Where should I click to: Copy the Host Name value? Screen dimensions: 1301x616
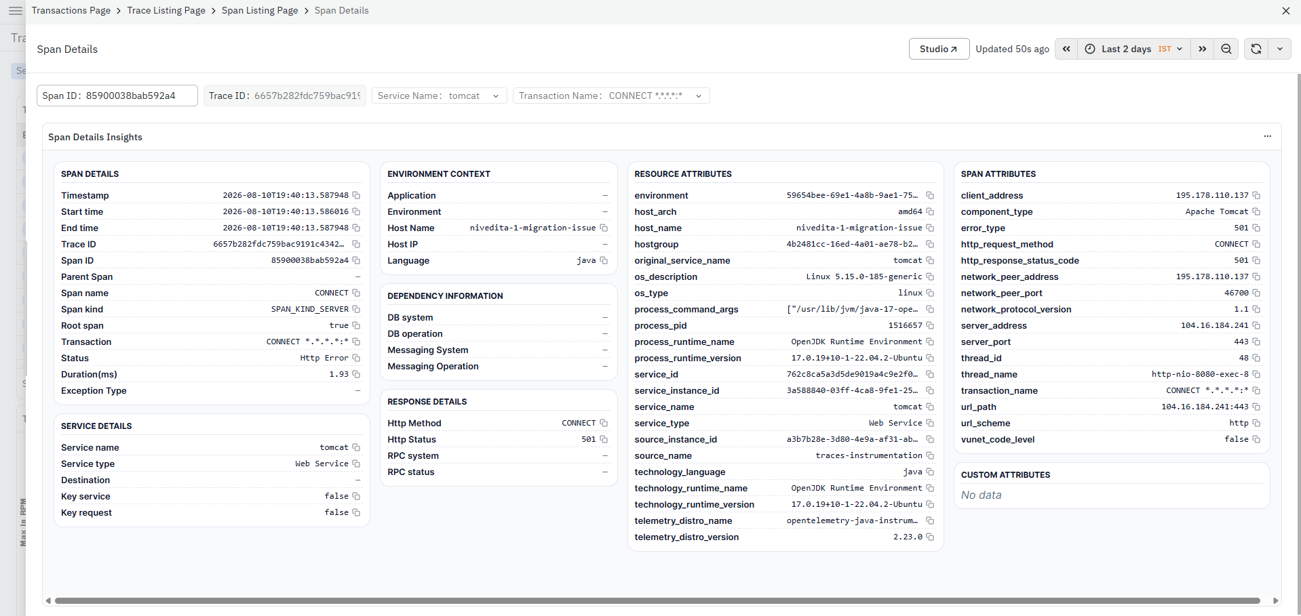pyautogui.click(x=604, y=228)
